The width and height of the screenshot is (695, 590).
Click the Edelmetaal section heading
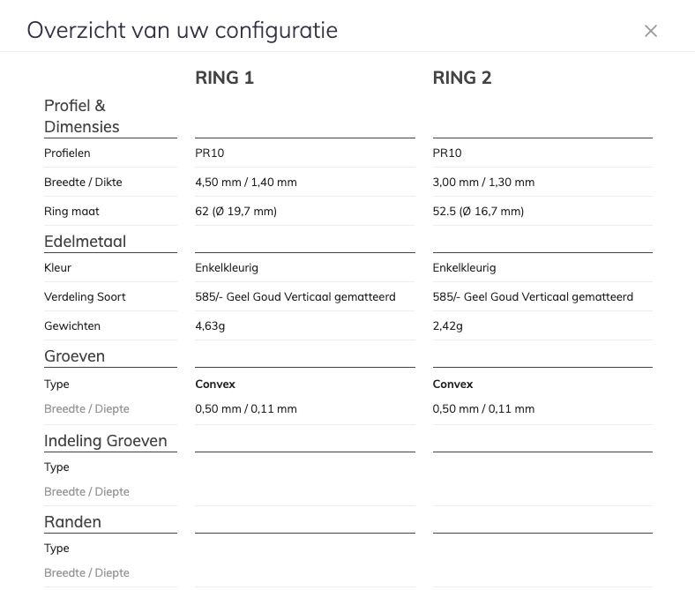coord(86,242)
